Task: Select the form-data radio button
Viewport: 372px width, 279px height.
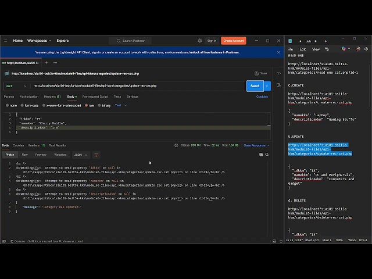Action: click(23, 105)
